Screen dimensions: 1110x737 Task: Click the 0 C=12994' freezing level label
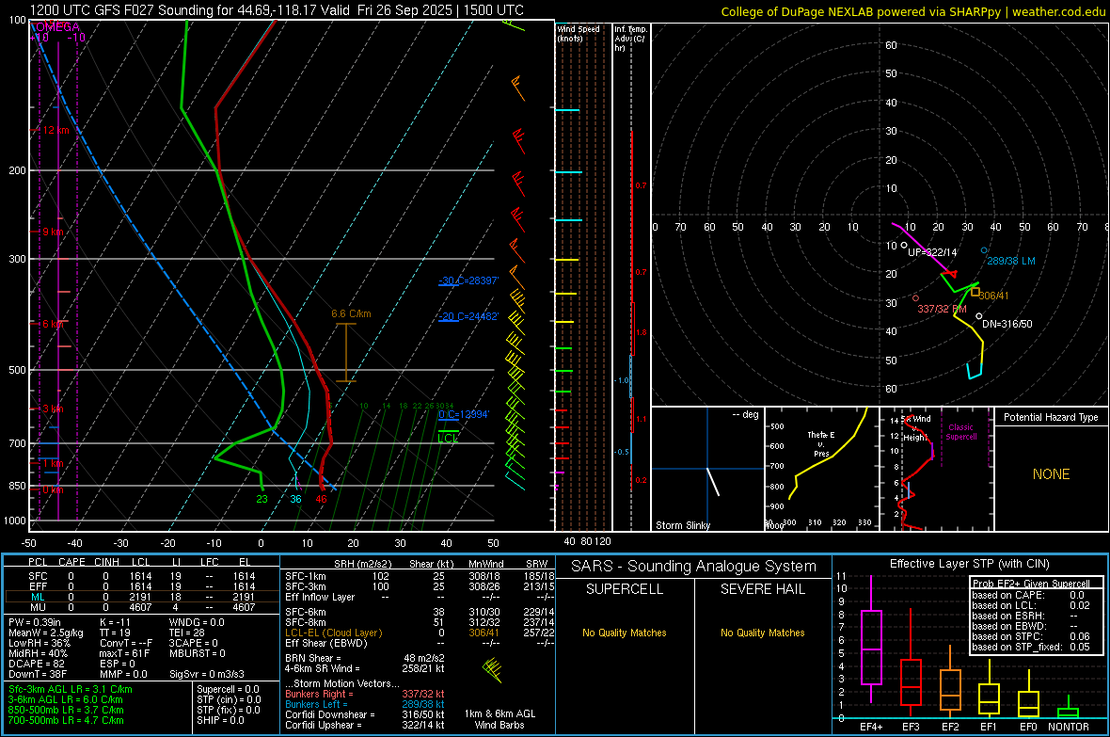464,414
